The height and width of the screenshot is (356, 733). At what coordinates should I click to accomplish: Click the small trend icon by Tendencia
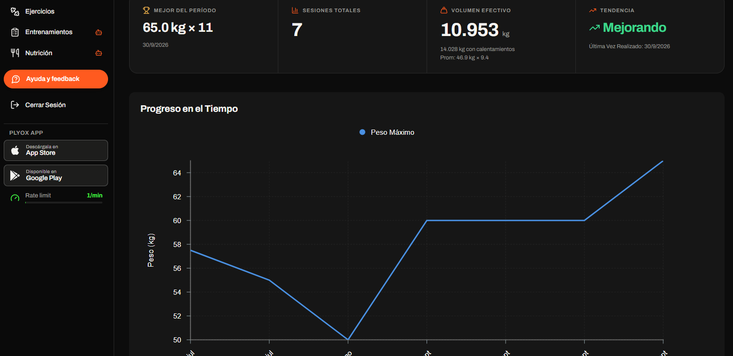(593, 10)
